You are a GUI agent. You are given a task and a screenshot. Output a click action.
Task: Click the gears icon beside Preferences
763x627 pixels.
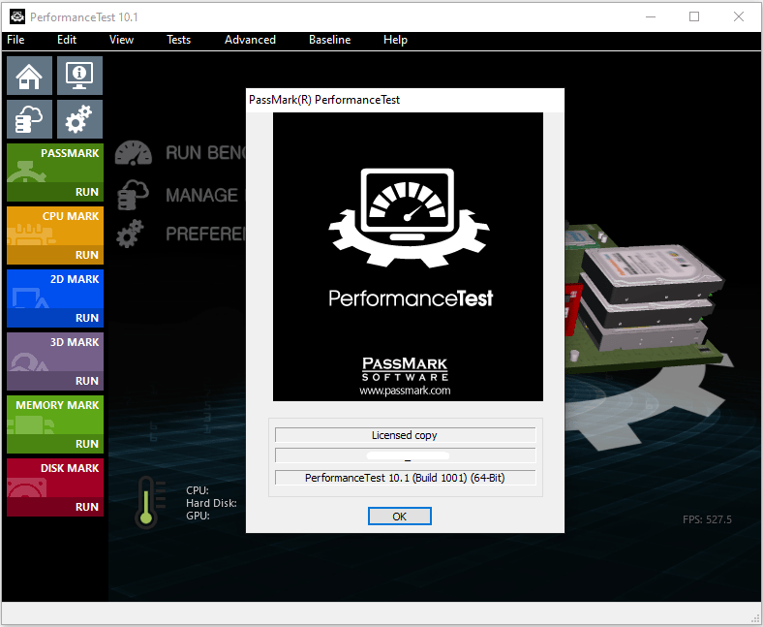[131, 234]
